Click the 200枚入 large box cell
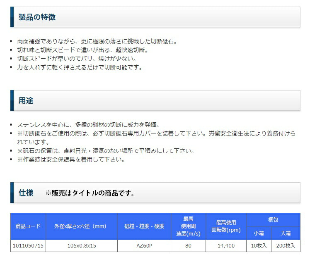 285,246
